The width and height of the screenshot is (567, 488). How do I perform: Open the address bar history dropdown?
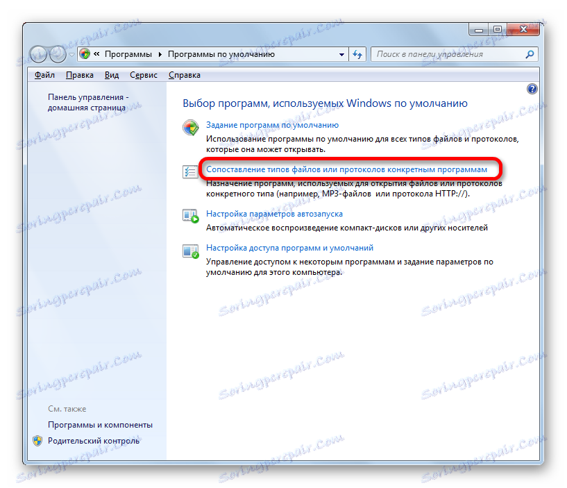click(341, 55)
